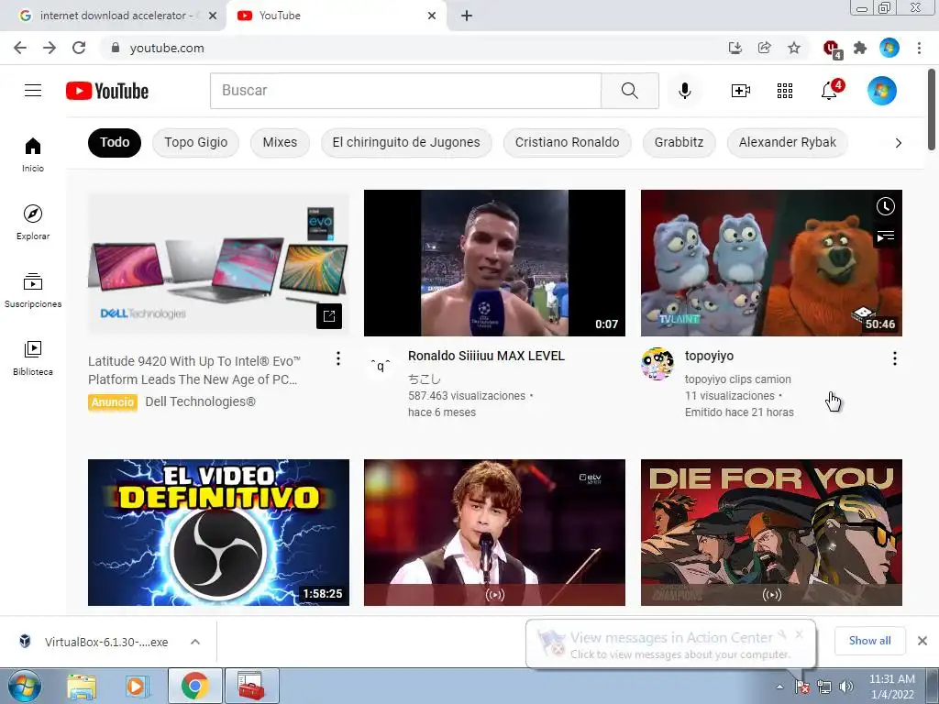
Task: Open Windows Explorer from taskbar
Action: tap(82, 686)
